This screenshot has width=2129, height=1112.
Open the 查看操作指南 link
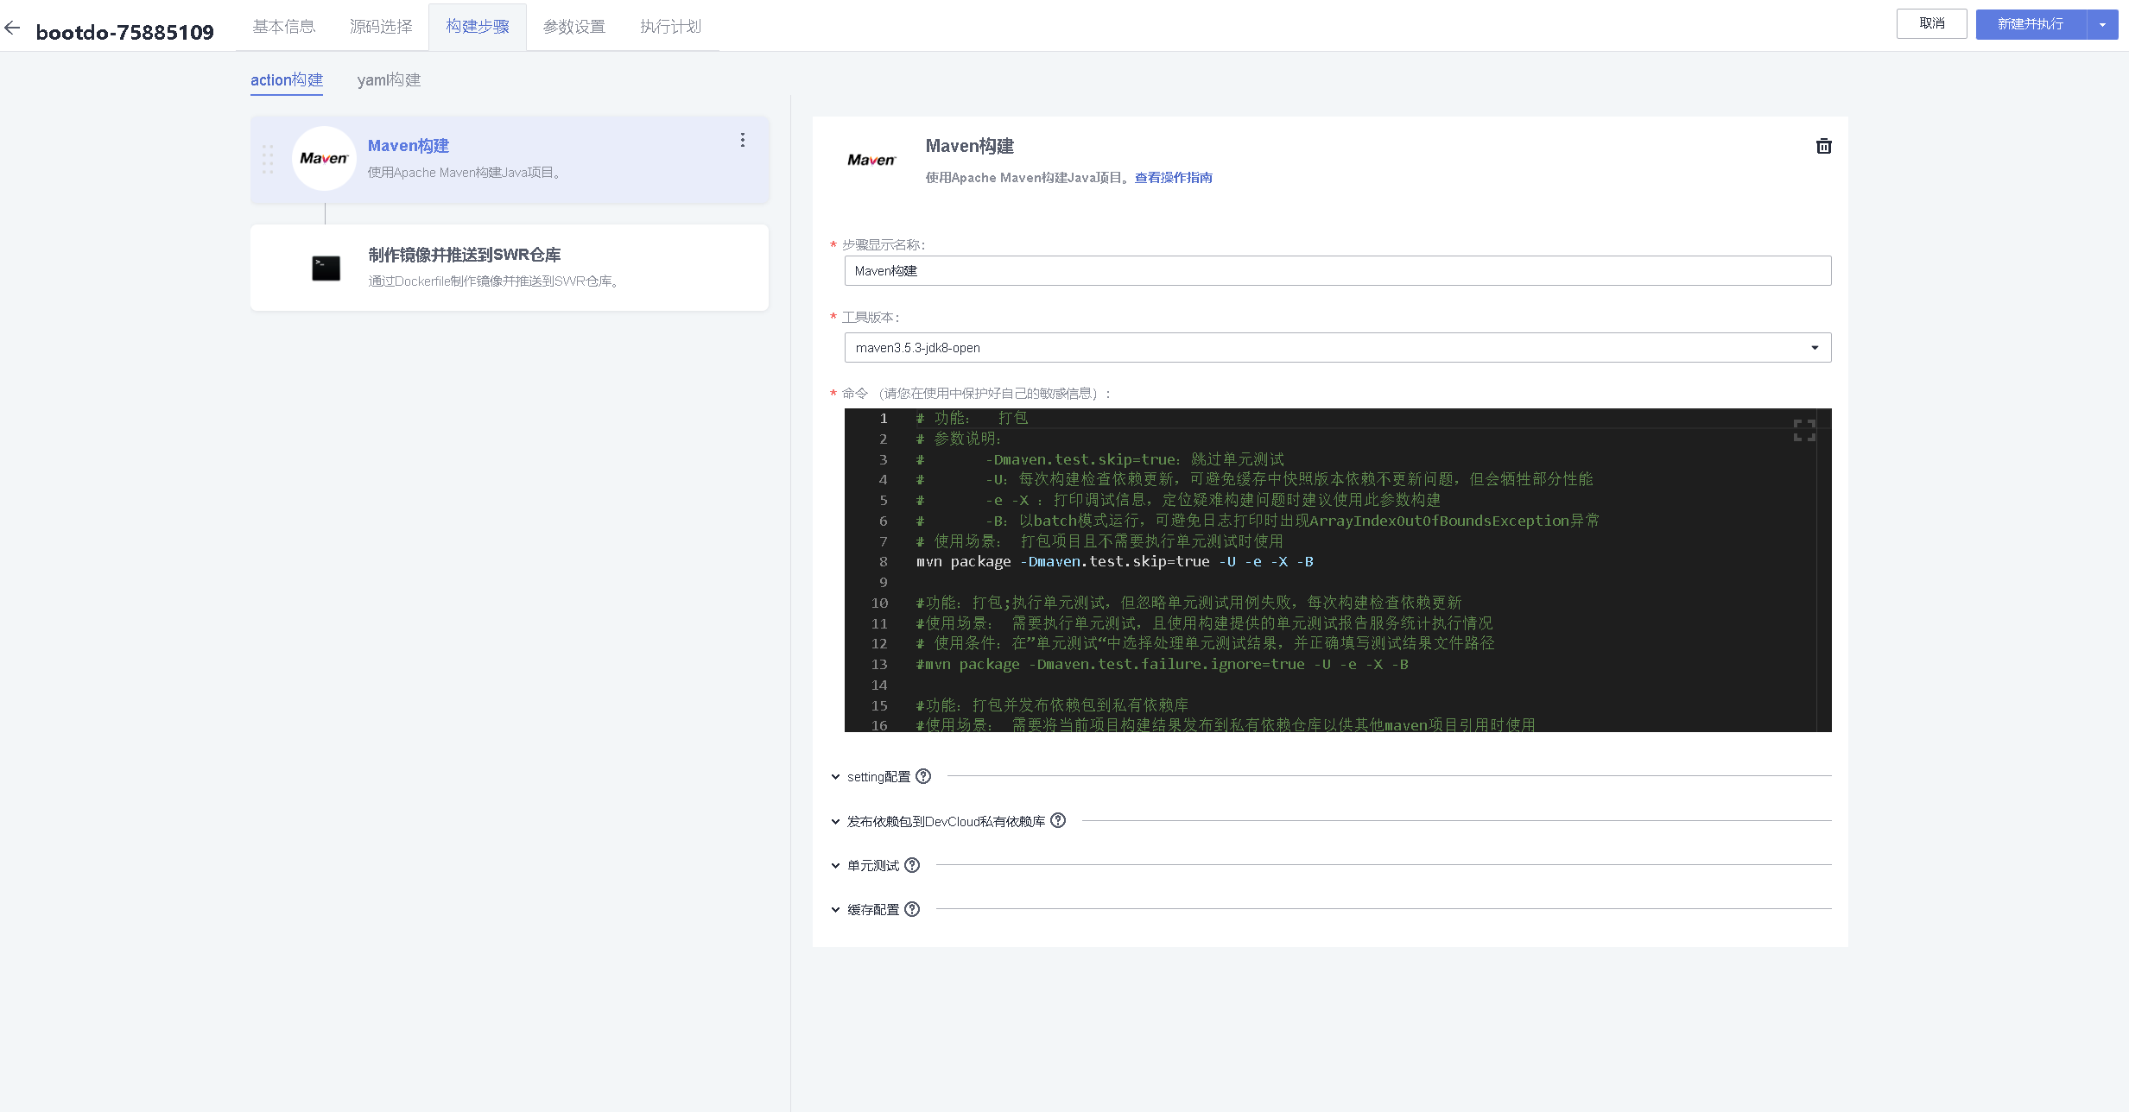point(1173,178)
